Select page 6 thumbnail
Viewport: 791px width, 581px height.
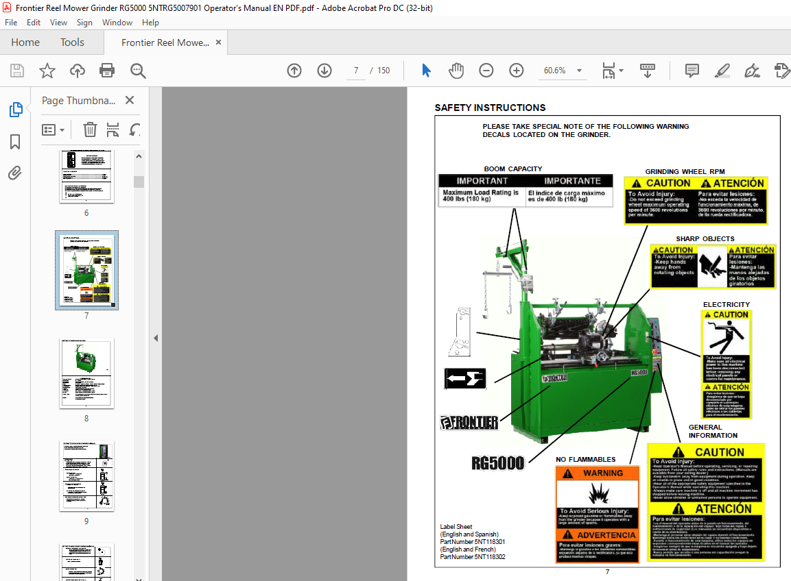pos(86,176)
